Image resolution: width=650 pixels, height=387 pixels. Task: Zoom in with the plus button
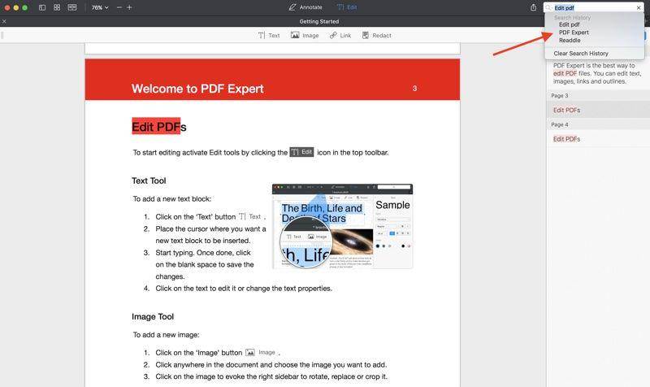[x=129, y=7]
